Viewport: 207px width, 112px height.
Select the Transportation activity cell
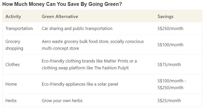pos(19,28)
